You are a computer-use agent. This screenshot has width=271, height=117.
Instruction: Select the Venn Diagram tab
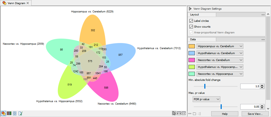16,3
